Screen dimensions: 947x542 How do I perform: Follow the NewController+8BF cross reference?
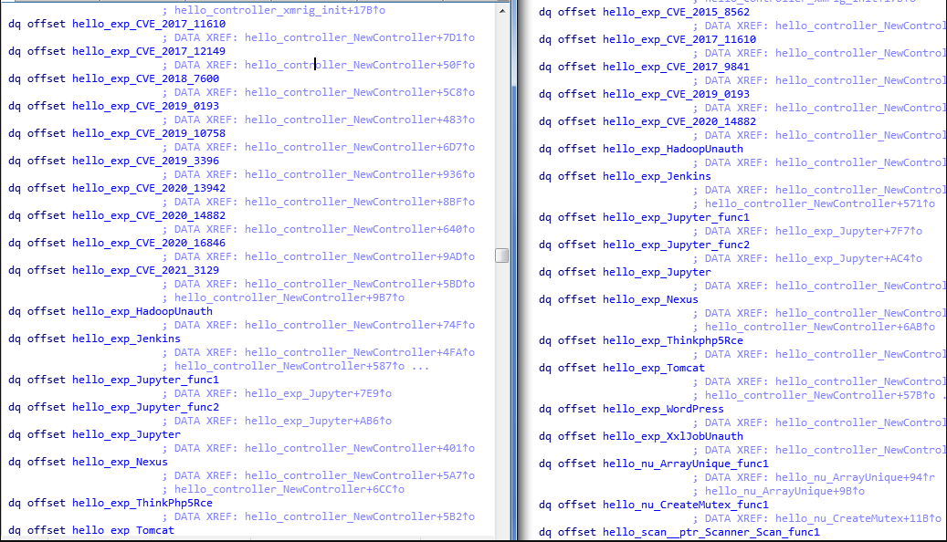360,202
